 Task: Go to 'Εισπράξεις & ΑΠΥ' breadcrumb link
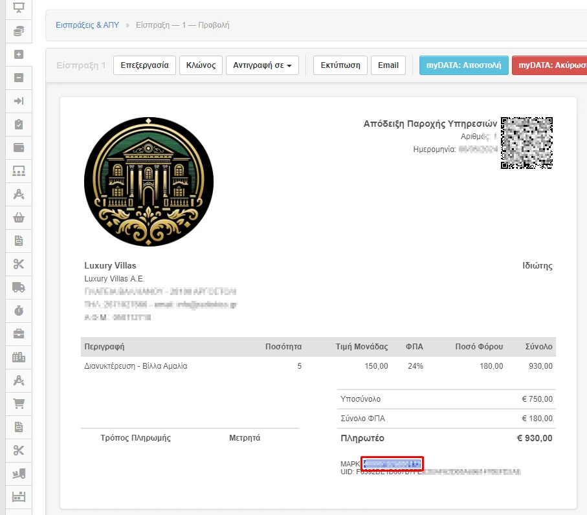click(x=87, y=25)
